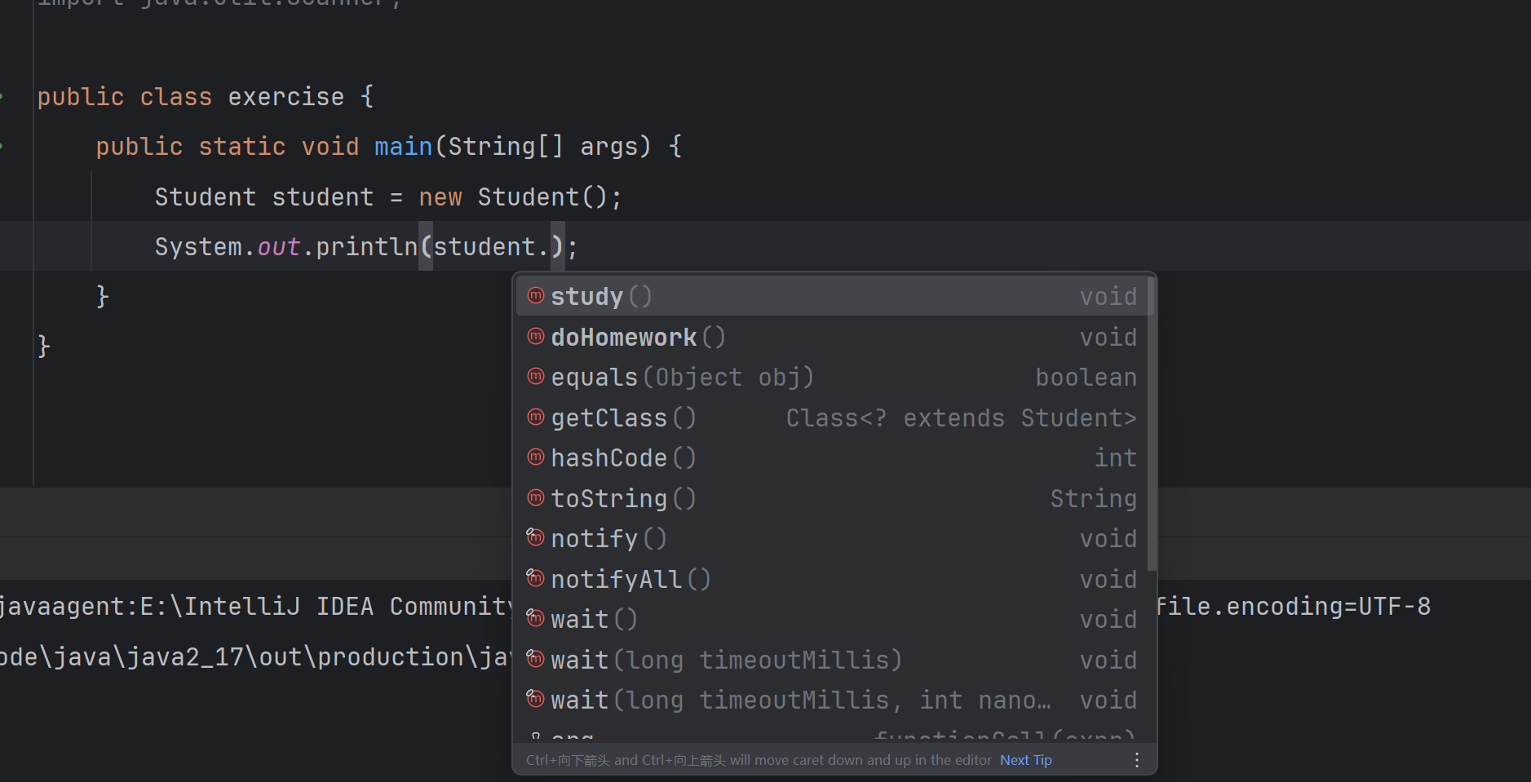Click the method icon beside hashCode()
Viewport: 1531px width, 782px height.
pos(535,457)
